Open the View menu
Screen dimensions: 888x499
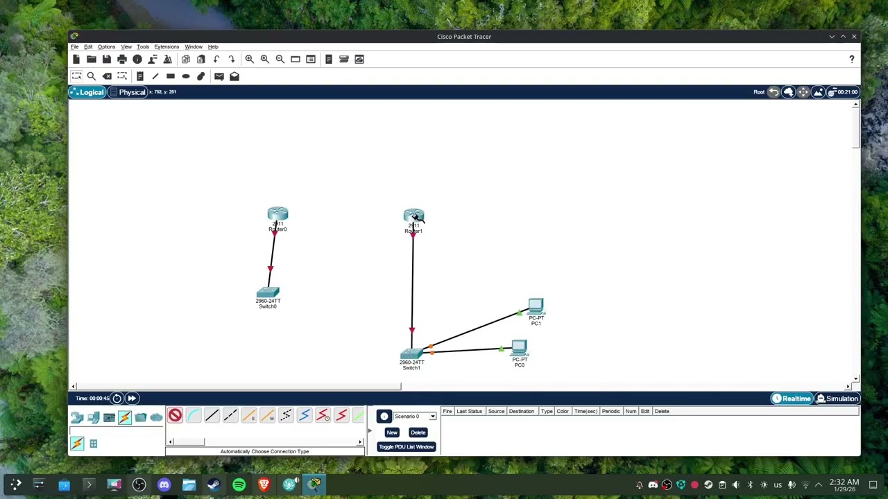pyautogui.click(x=126, y=47)
